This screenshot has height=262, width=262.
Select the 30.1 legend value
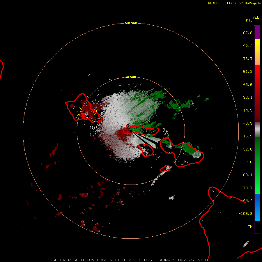point(248,98)
